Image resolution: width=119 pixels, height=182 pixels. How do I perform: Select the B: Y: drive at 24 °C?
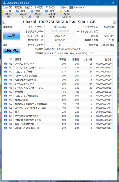pyautogui.click(x=51, y=14)
